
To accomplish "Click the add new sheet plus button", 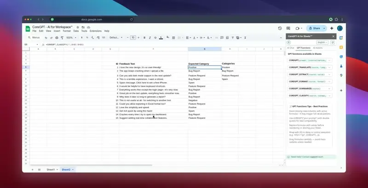I will [x=32, y=170].
